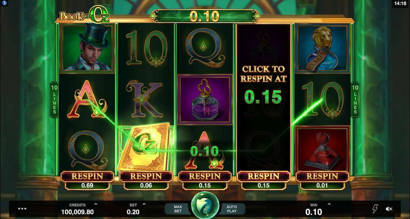
Task: Click the Max Bet button
Action: 178,209
